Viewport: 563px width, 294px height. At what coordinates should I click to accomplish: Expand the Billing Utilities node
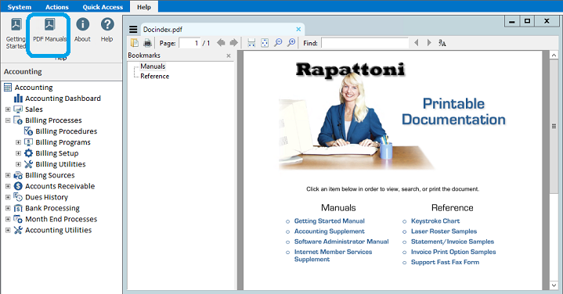tap(18, 164)
